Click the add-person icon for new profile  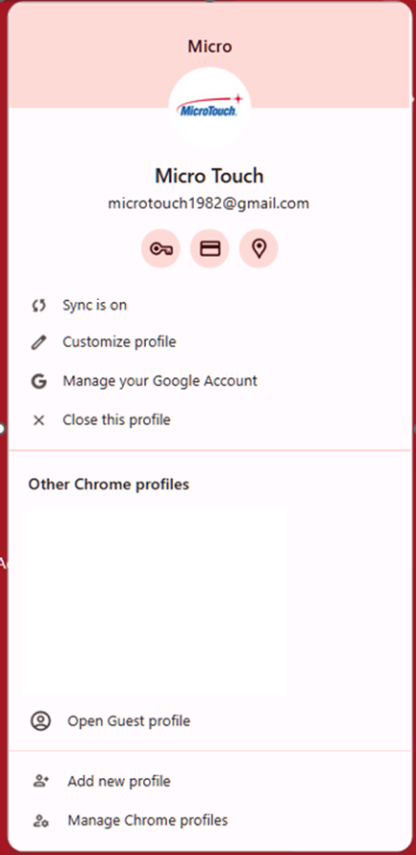[x=41, y=781]
